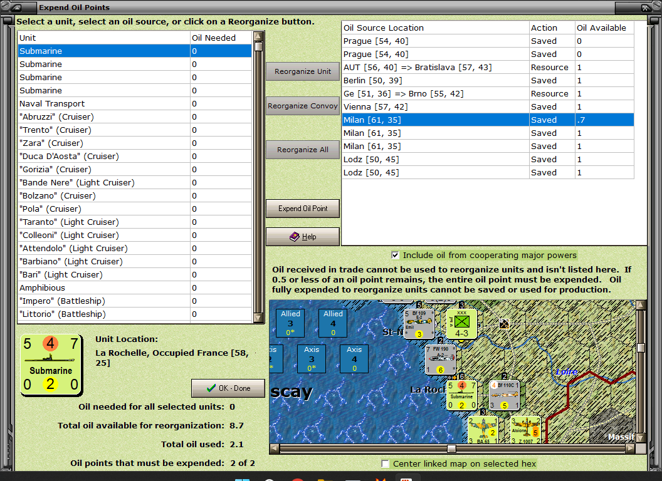Image resolution: width=662 pixels, height=481 pixels.
Task: Select the "Zara" (Cruiser) row
Action: (135, 143)
